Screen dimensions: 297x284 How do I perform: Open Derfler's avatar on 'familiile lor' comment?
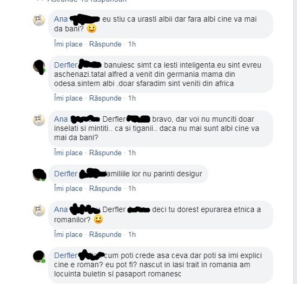click(x=39, y=175)
